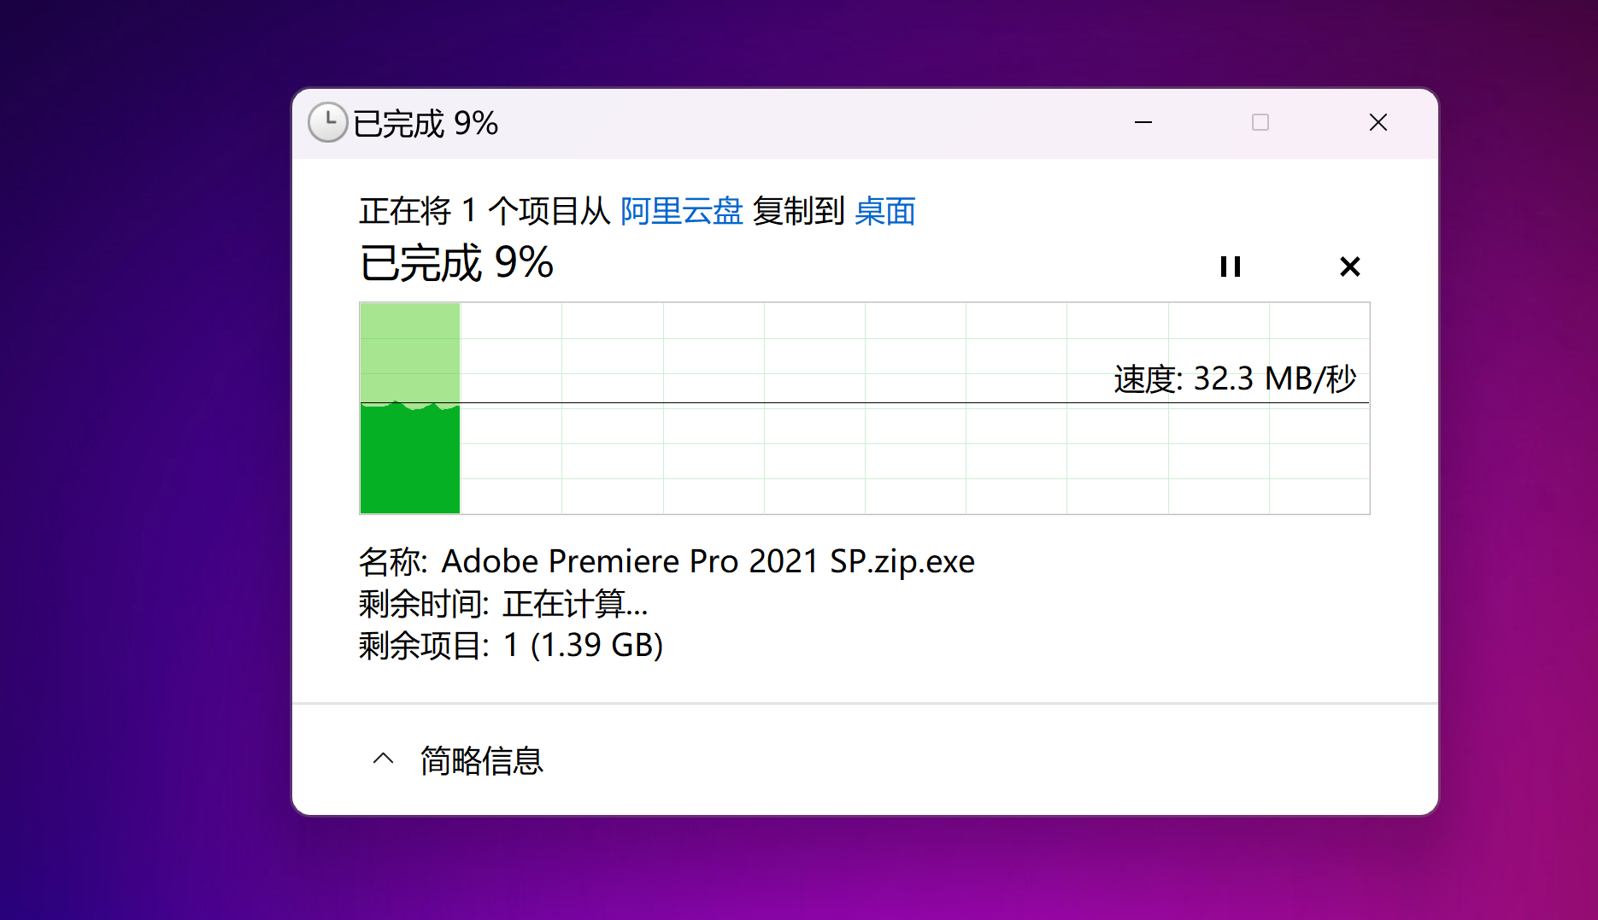This screenshot has width=1598, height=920.
Task: Click the title bar text 已完成 9%
Action: (425, 124)
